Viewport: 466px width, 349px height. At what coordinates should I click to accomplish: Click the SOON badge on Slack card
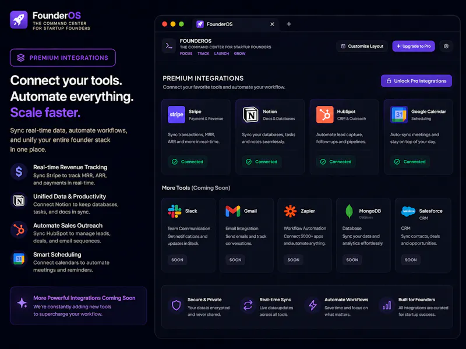tap(177, 259)
